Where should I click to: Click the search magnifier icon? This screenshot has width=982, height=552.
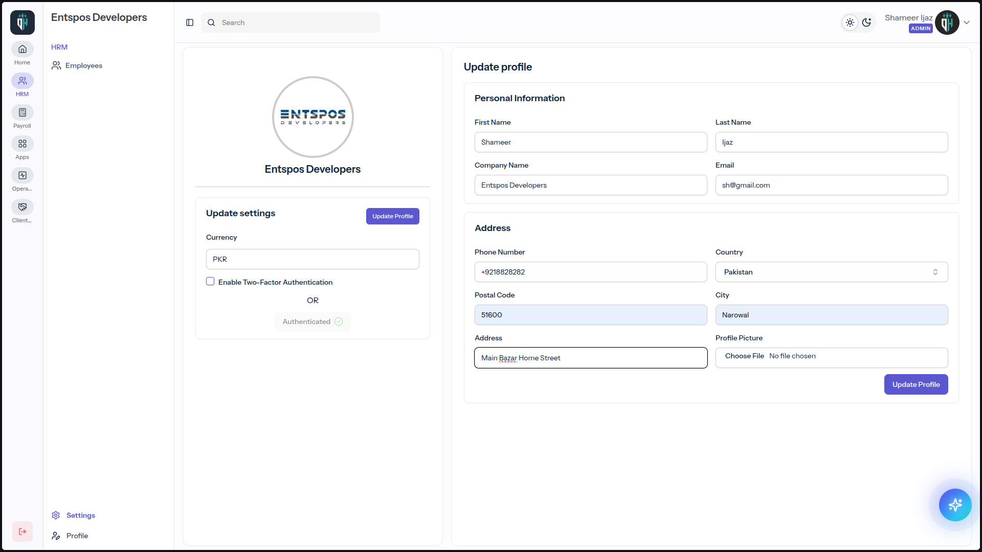[x=211, y=22]
